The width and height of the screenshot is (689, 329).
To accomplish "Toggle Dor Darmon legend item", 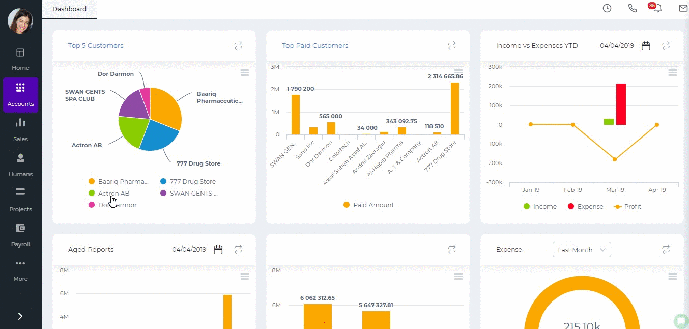I will pyautogui.click(x=112, y=205).
